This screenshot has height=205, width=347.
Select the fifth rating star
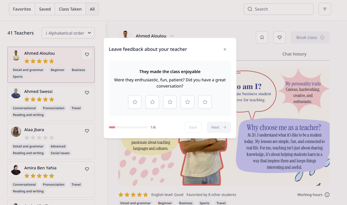point(205,102)
